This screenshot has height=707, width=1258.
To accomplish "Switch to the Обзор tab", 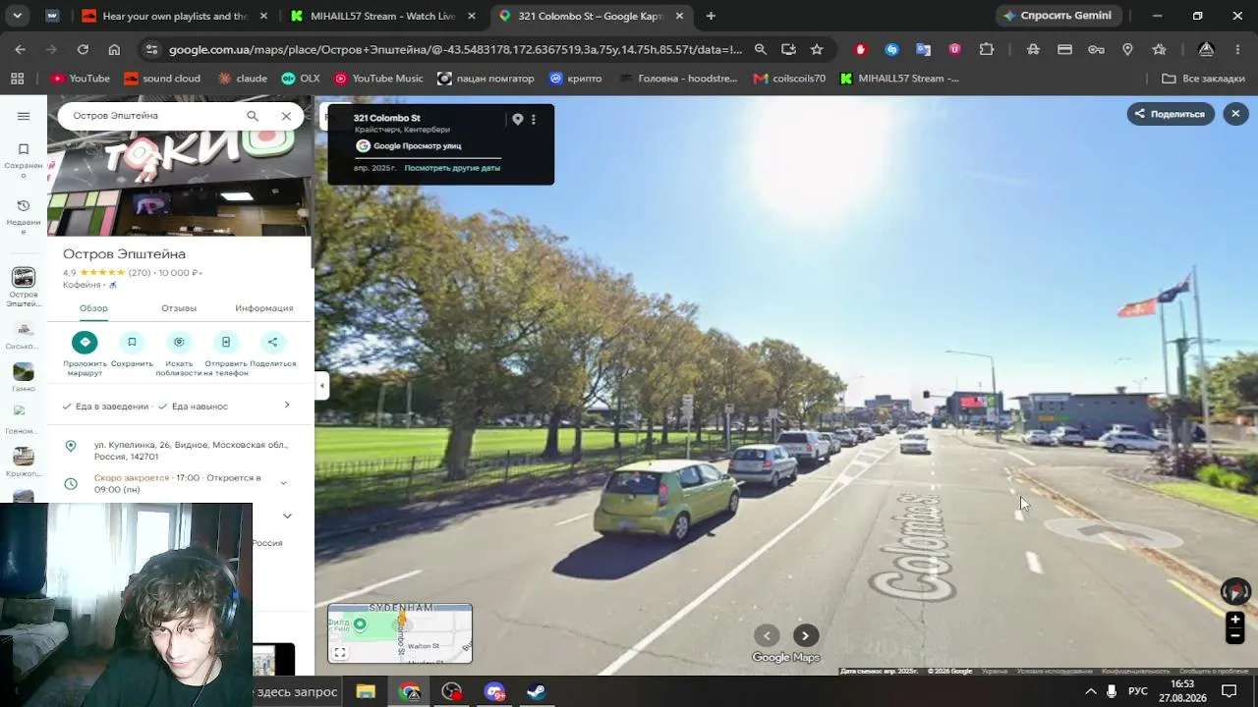I will (93, 308).
